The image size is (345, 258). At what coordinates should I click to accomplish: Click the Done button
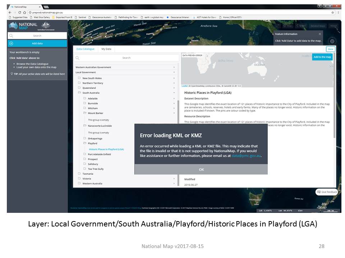coord(331,49)
